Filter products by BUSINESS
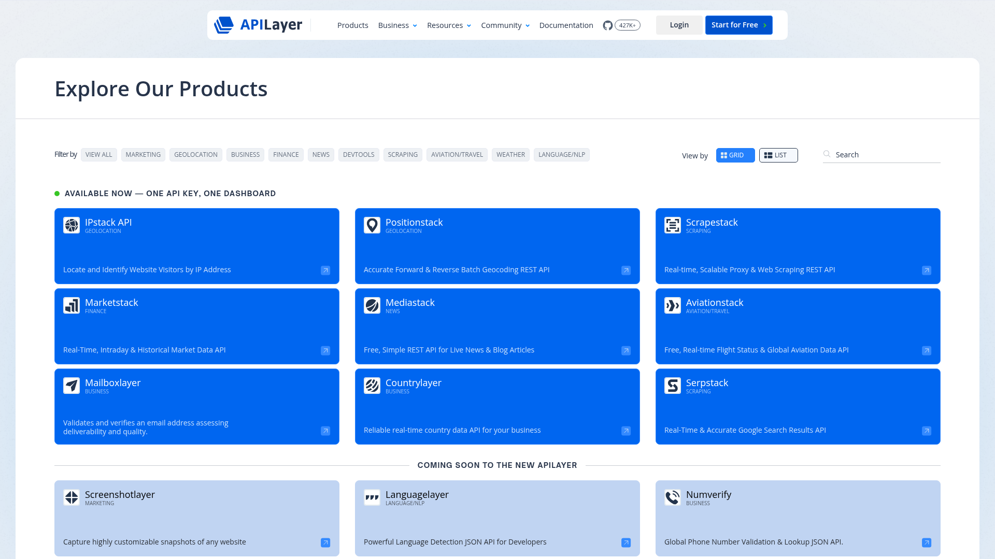 point(245,155)
